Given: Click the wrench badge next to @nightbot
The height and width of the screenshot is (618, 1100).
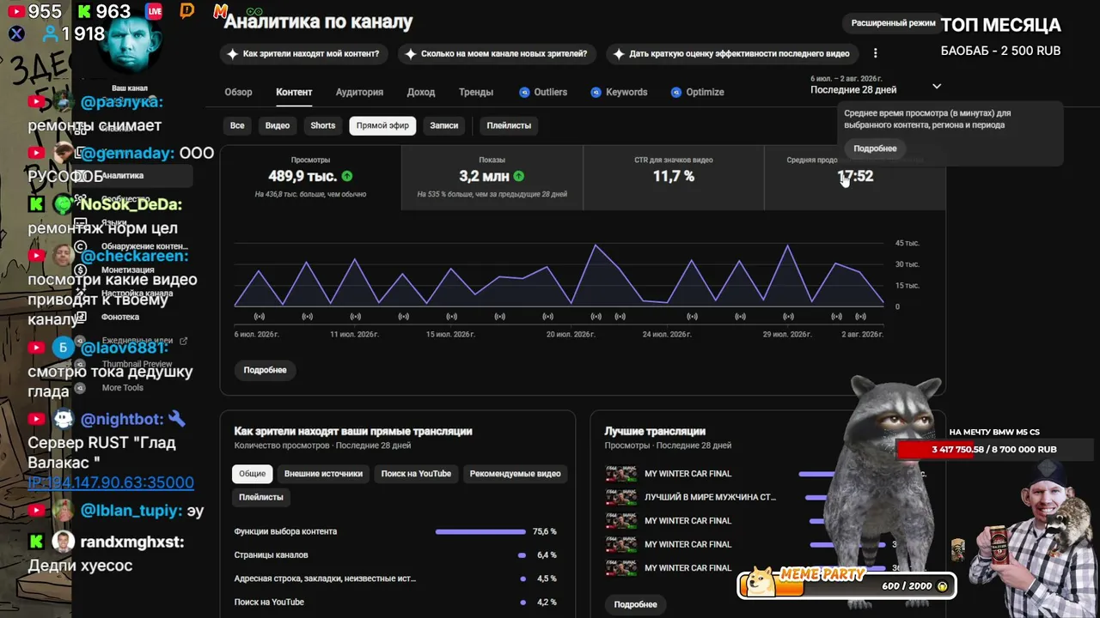Looking at the screenshot, I should click(x=176, y=419).
